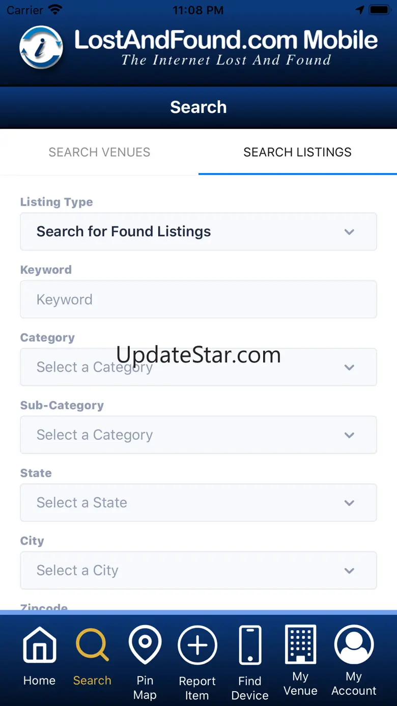Image resolution: width=397 pixels, height=706 pixels.
Task: Open the Sub-Category dropdown
Action: point(198,435)
